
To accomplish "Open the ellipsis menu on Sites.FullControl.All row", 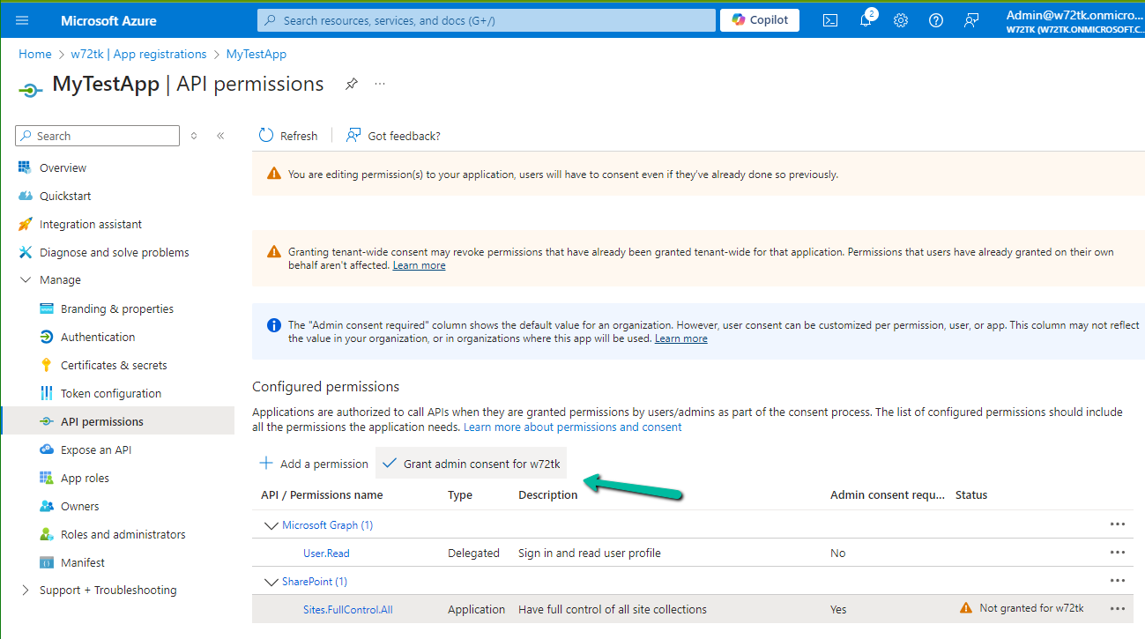I will [x=1117, y=608].
